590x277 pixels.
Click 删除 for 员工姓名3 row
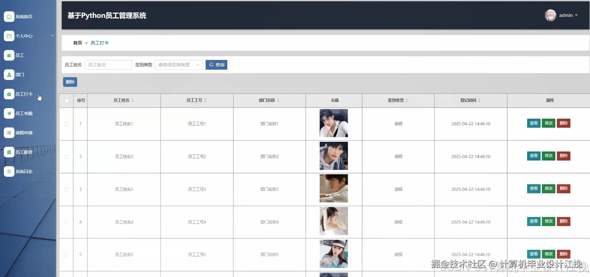pos(563,189)
